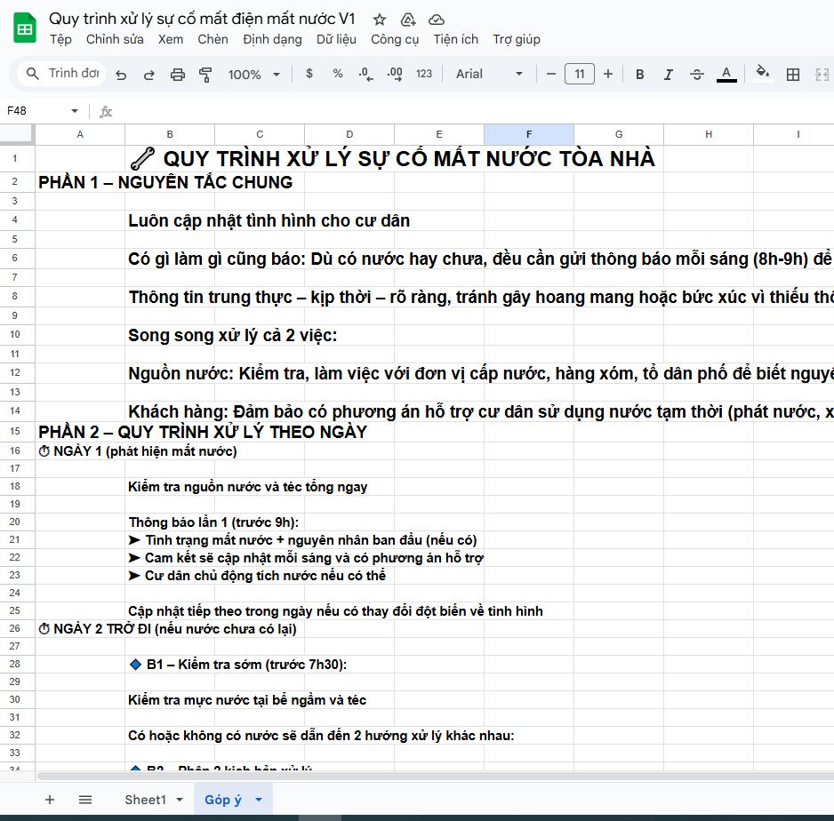Toggle strikethrough text formatting
Screen dimensions: 834x821
point(697,75)
